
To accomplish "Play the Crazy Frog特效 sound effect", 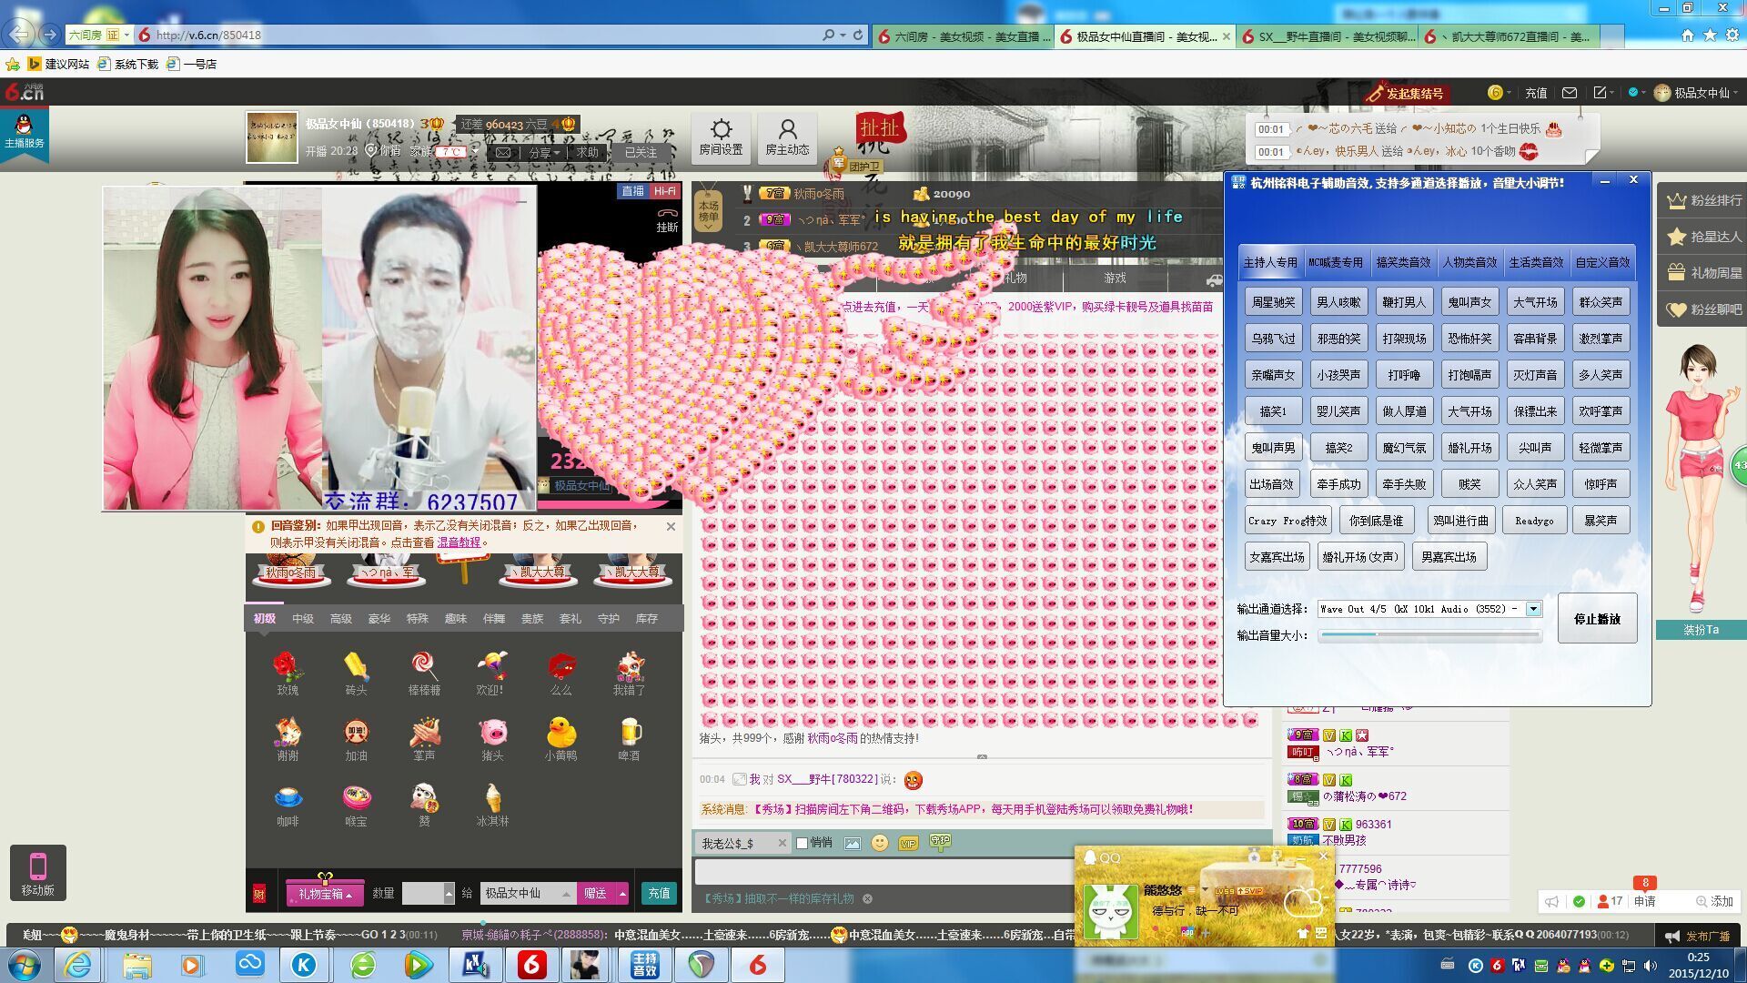I will [x=1288, y=521].
